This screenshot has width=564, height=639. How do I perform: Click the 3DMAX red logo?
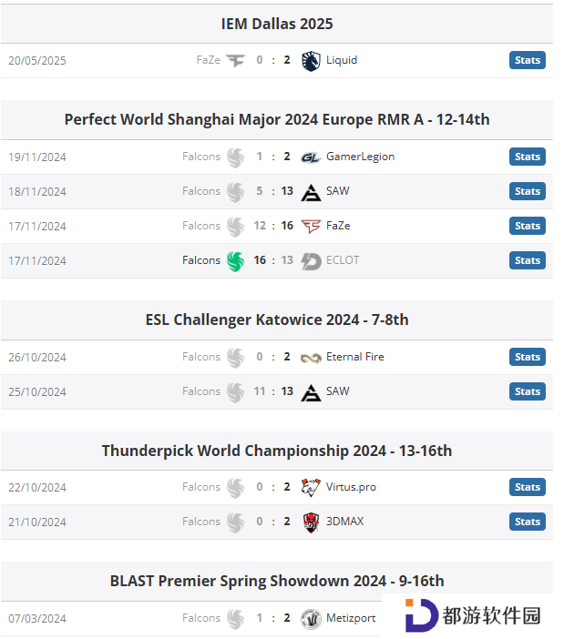click(311, 522)
